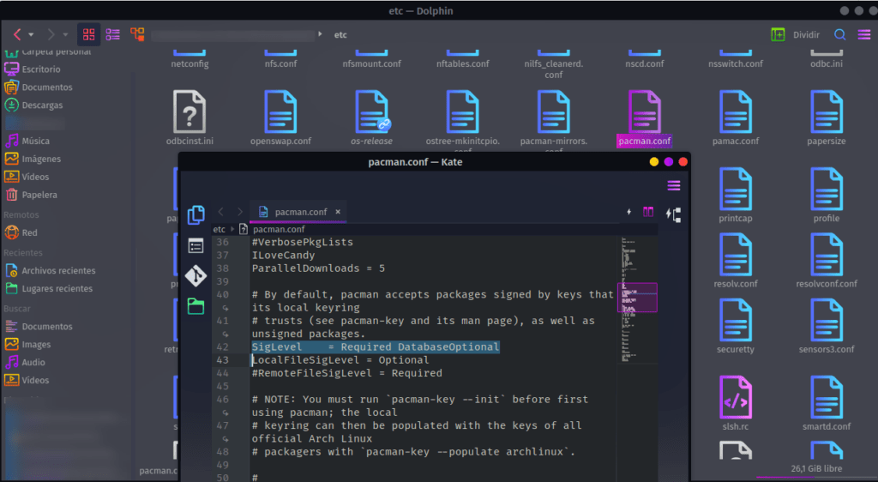Screen dimensions: 878x482
Task: Select slsh.rc script file icon
Action: coord(736,397)
